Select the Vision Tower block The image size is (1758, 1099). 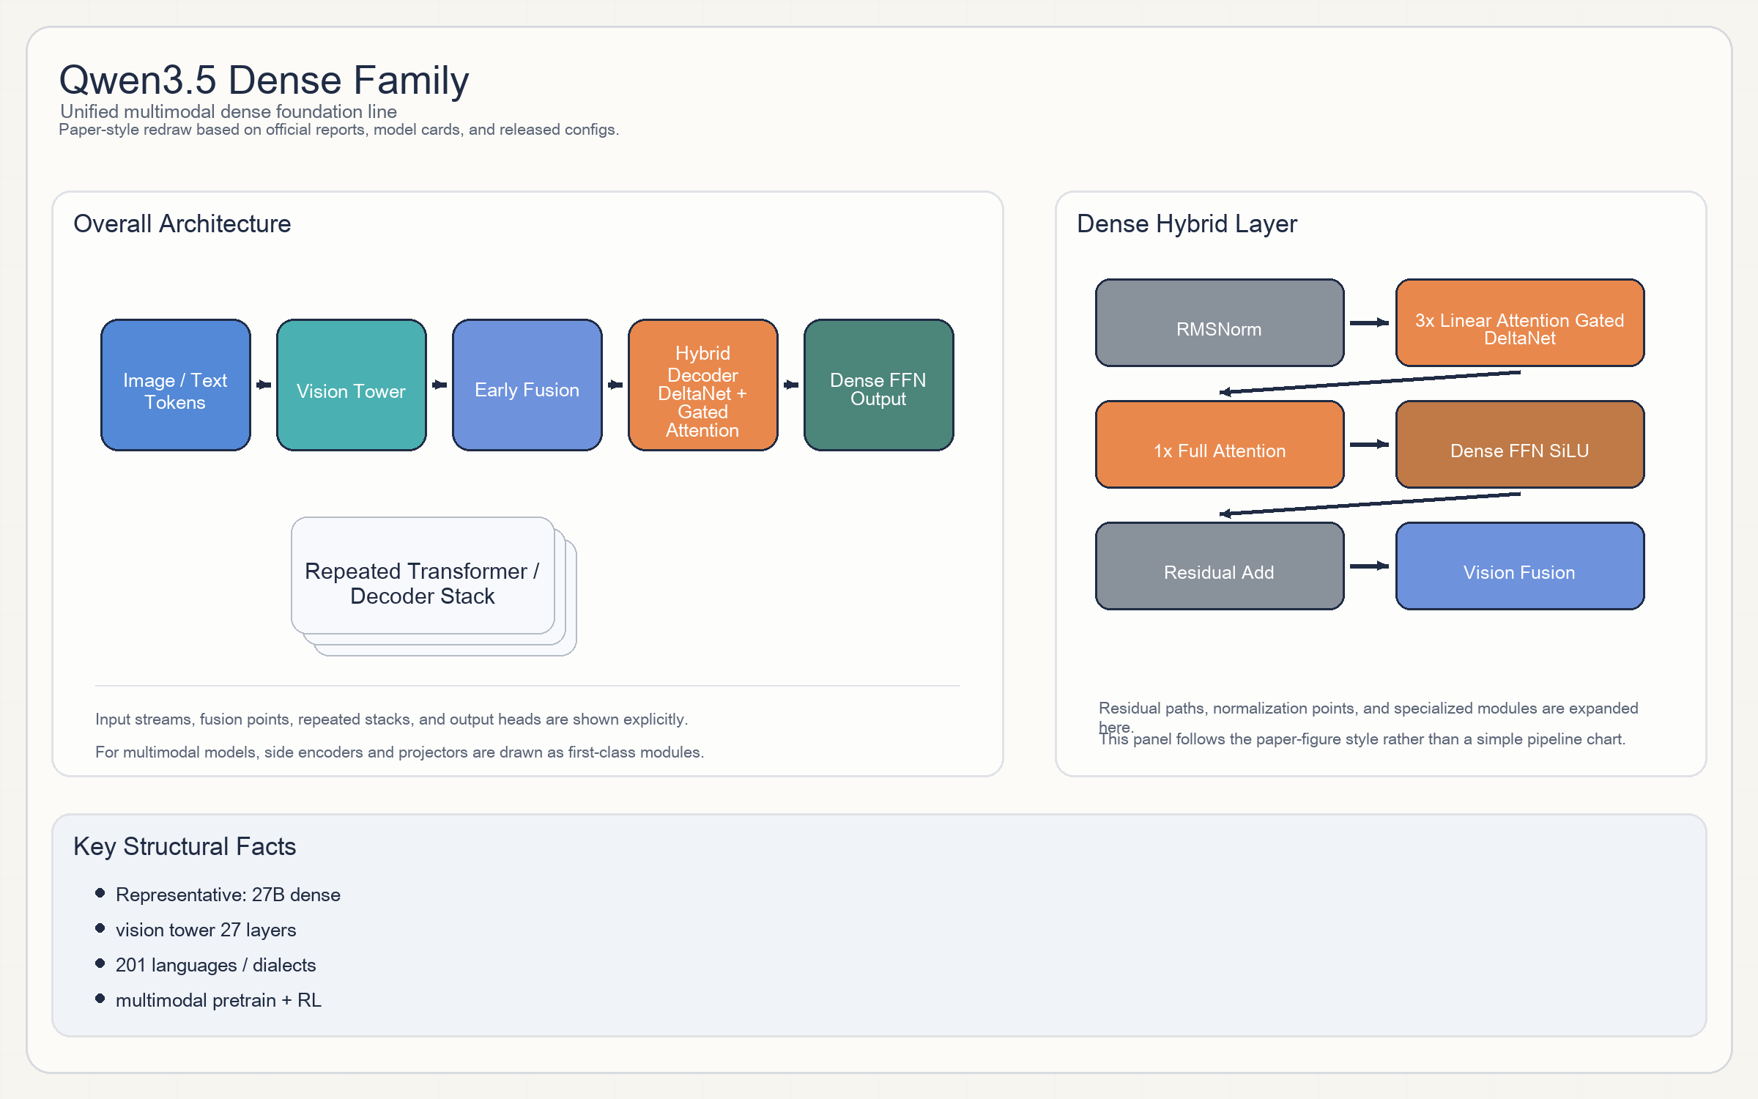351,385
